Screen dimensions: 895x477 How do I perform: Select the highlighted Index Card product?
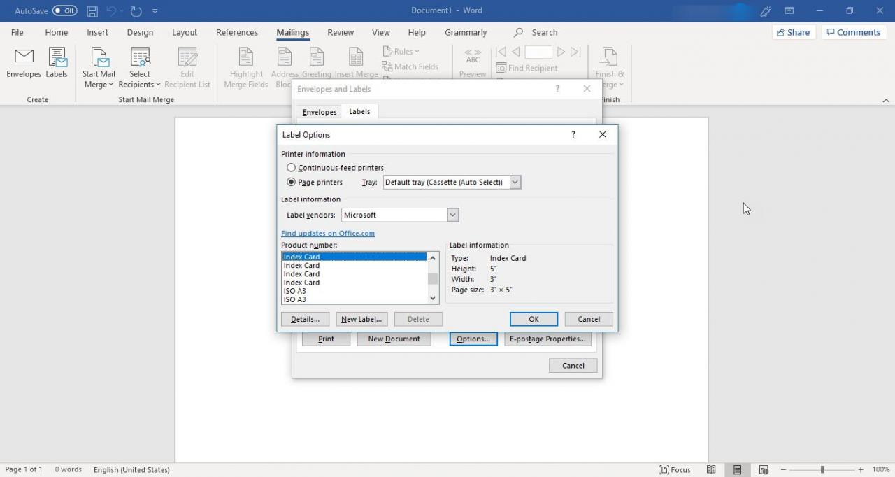(x=354, y=257)
